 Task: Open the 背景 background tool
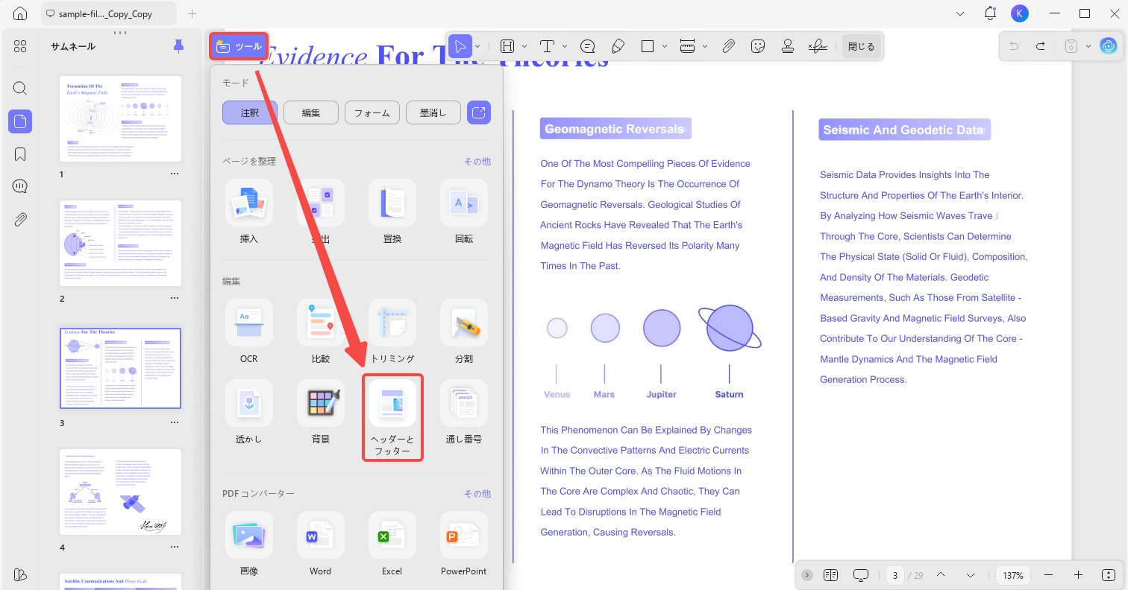click(321, 413)
